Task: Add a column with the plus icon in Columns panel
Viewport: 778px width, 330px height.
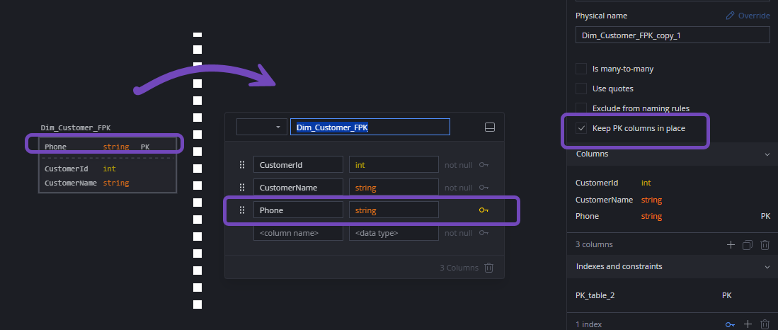Action: pos(731,244)
